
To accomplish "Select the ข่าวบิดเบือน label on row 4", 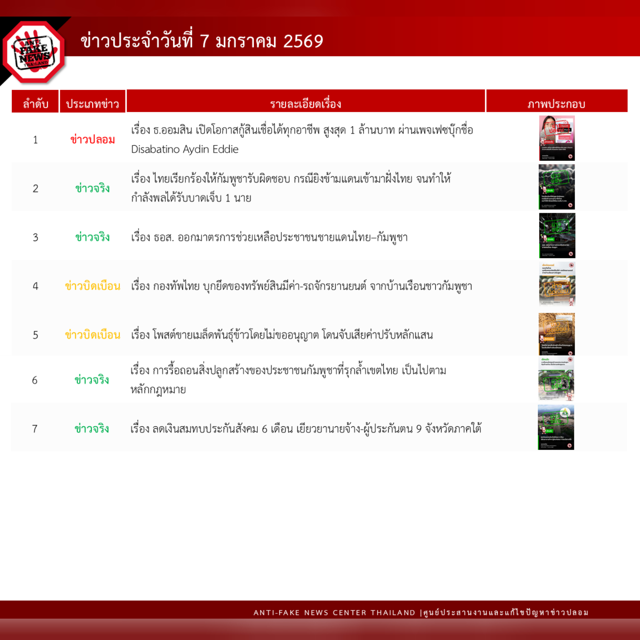I will pos(93,285).
